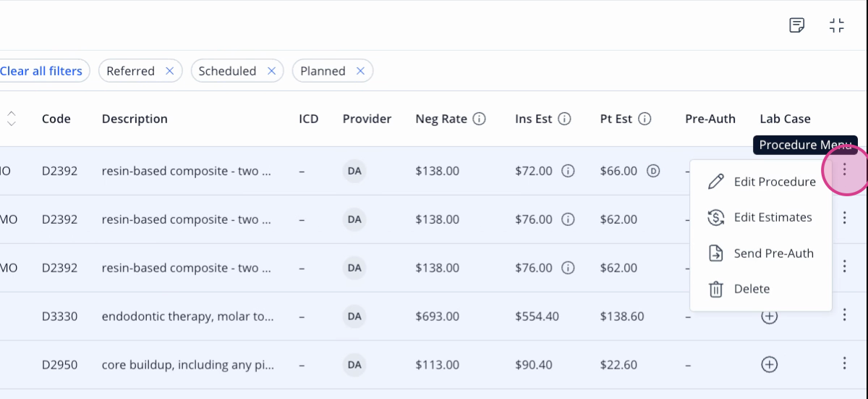Remove the Referred filter chip
Image resolution: width=868 pixels, height=399 pixels.
tap(169, 71)
